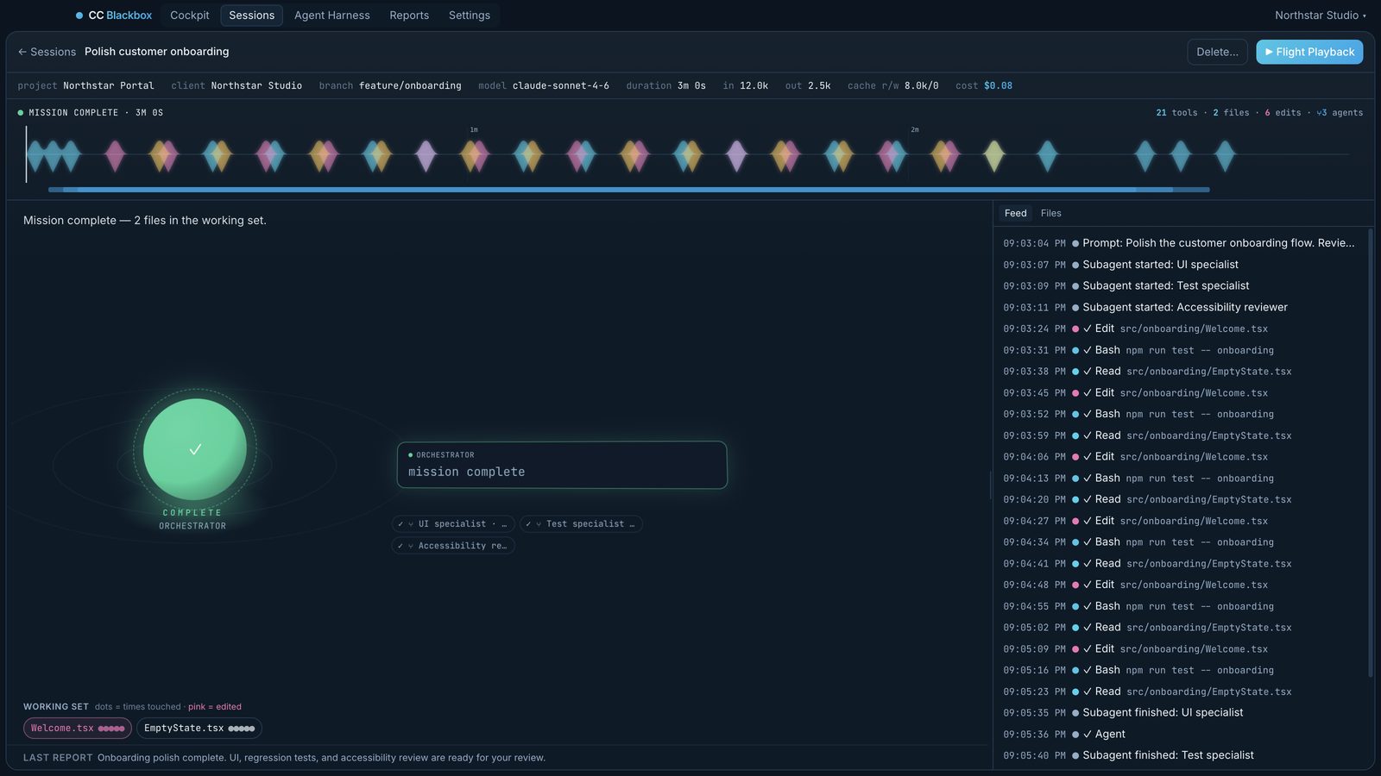Open the 09:04:55 PM Bash entry
Viewport: 1381px width, 776px height.
(1179, 606)
